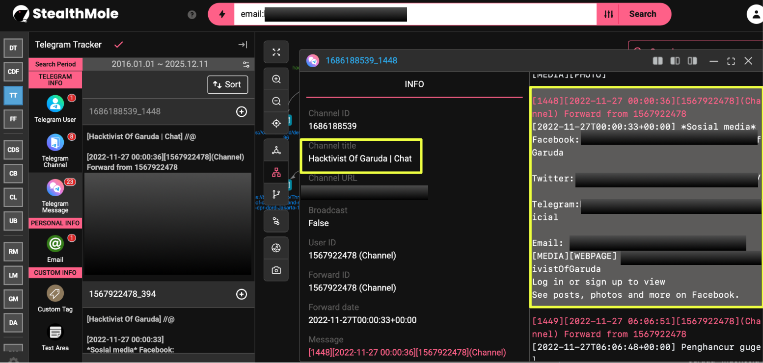Expand the 1686188539_1448 result entry

point(241,112)
